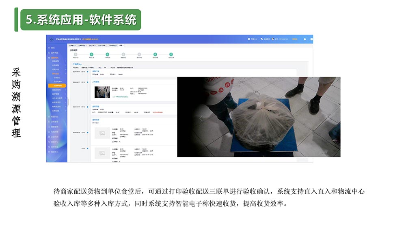Click the first grey step circle in tracker
Screen dimensions: 406x251
pos(76,54)
